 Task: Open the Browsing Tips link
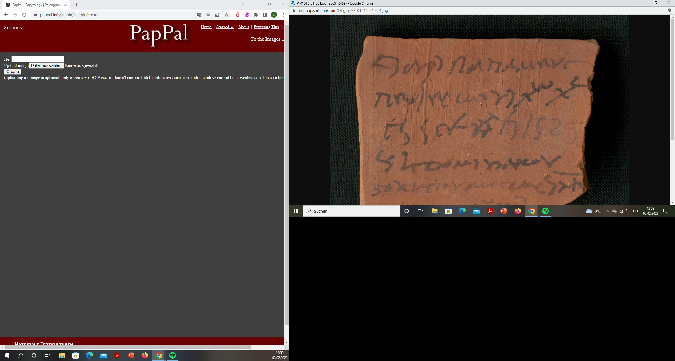(x=266, y=27)
